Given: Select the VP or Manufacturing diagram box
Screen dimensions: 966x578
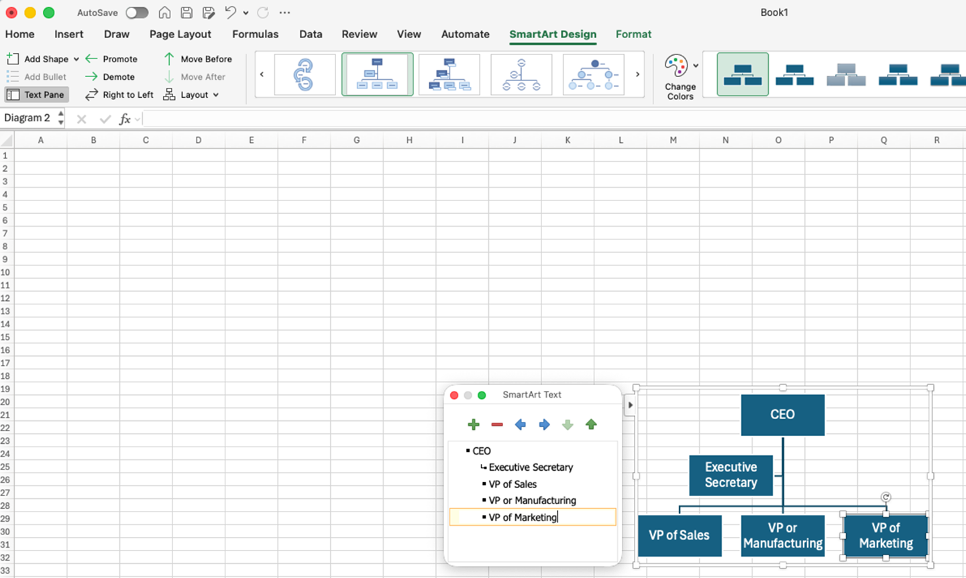Looking at the screenshot, I should 783,535.
